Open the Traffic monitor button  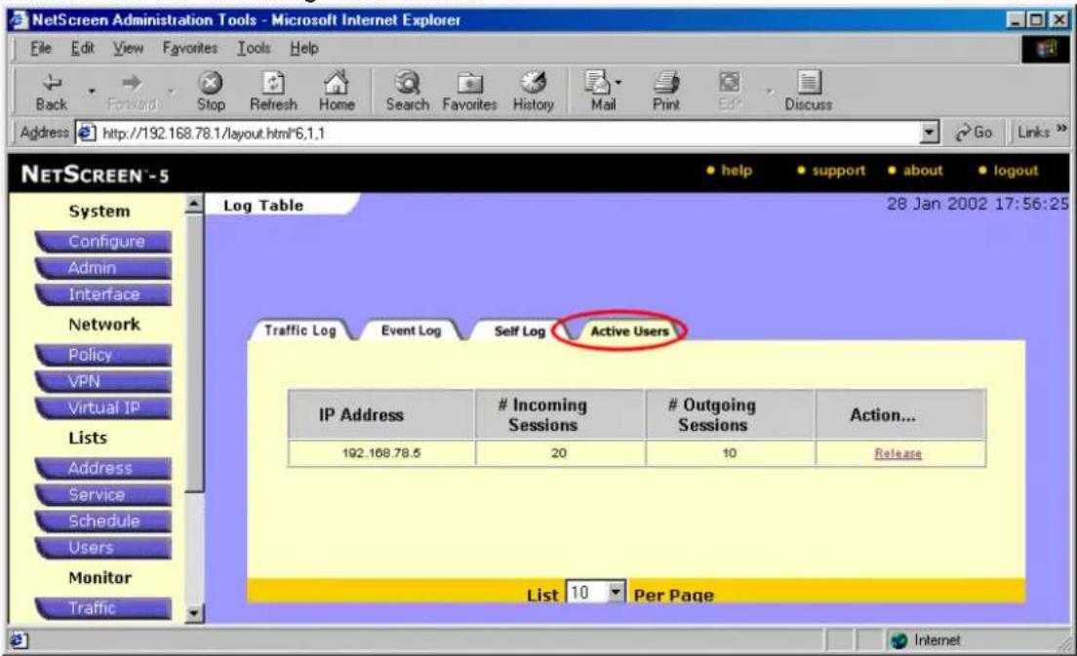tap(103, 608)
